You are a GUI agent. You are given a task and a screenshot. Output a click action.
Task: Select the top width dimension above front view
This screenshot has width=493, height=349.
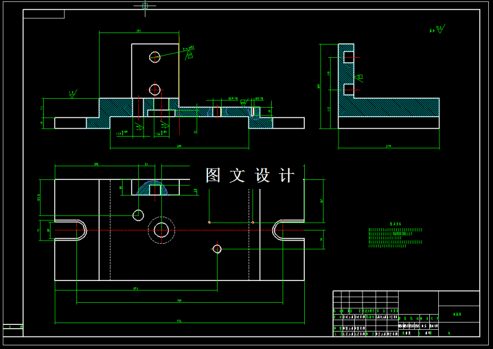click(139, 32)
